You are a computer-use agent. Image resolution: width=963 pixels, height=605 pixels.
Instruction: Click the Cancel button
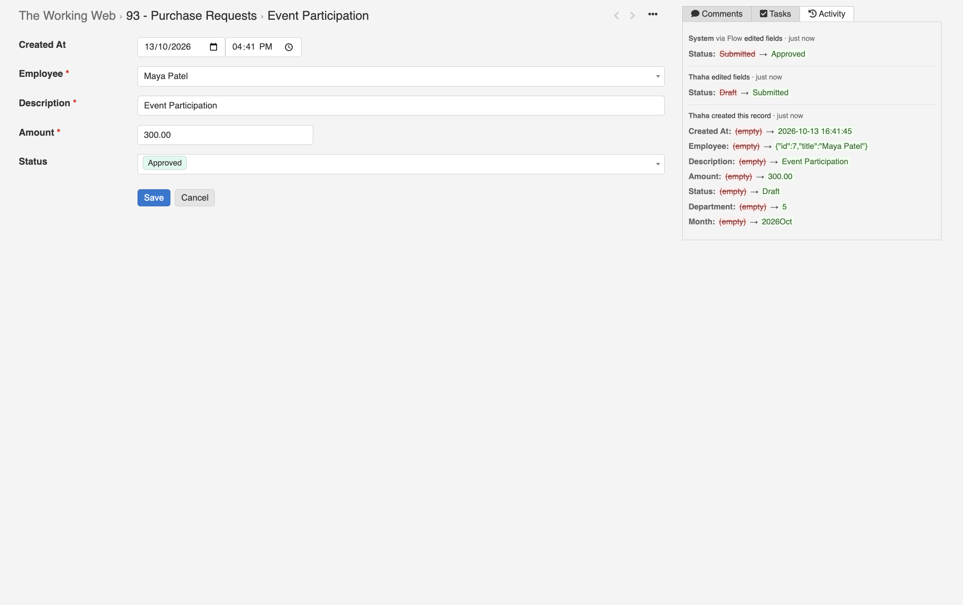click(195, 198)
